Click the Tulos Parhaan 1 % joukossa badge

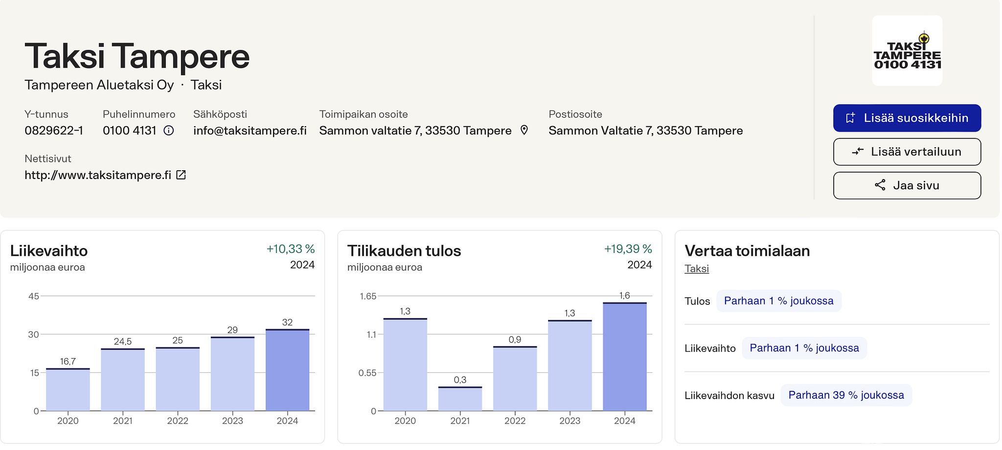click(779, 301)
